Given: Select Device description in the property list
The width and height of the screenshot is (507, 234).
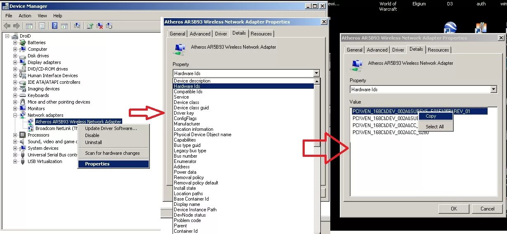Looking at the screenshot, I should coord(244,81).
